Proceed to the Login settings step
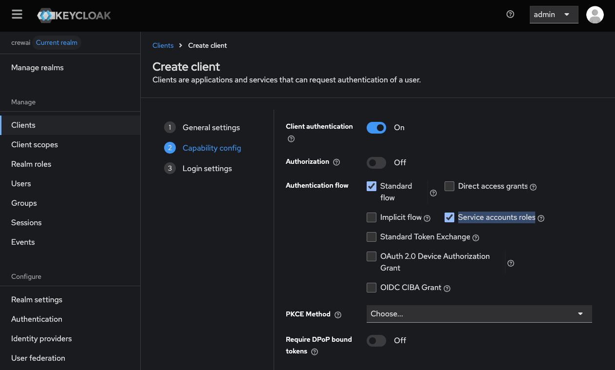The height and width of the screenshot is (370, 615). point(207,168)
